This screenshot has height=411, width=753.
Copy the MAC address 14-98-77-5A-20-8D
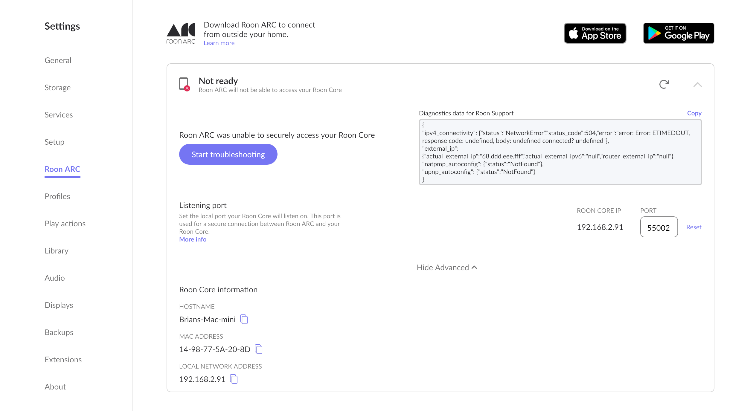[258, 349]
